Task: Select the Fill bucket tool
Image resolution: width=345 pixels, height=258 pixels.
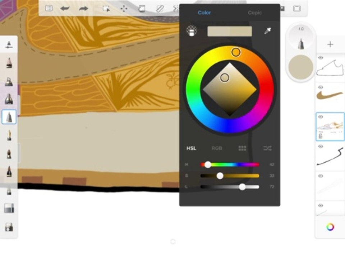Action: click(142, 9)
